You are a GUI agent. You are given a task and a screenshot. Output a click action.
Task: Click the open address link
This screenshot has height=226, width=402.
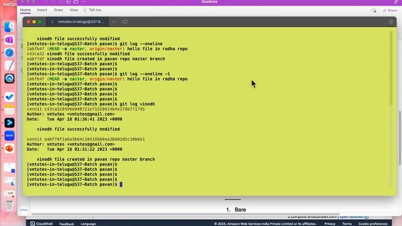[x=354, y=217]
